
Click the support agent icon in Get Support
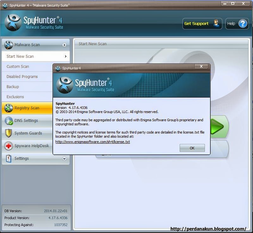point(216,24)
